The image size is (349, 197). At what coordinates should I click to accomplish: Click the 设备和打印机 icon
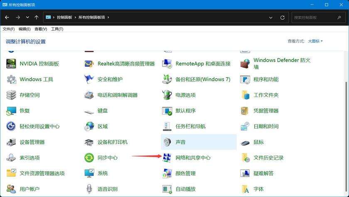click(x=89, y=142)
